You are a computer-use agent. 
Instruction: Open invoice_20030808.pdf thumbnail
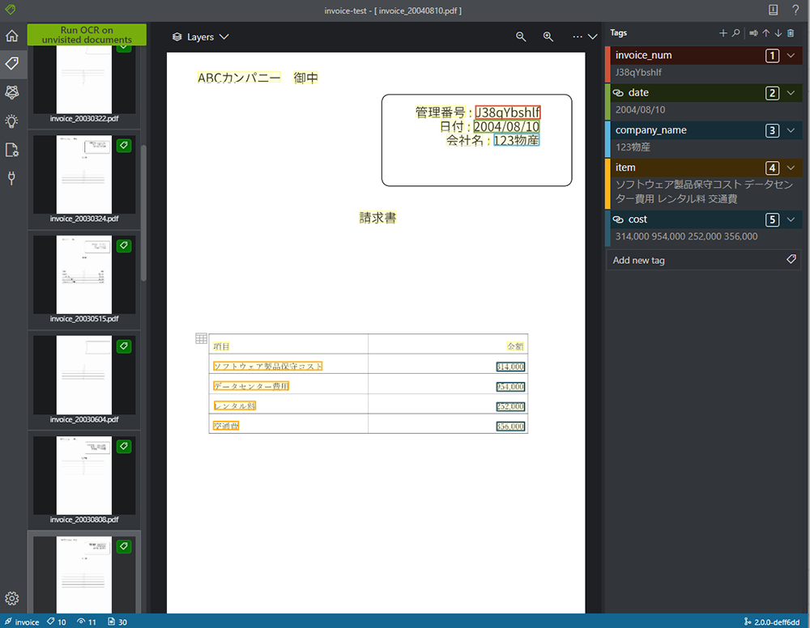click(x=83, y=475)
